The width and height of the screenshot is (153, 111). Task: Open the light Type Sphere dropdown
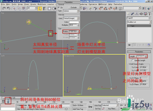(x=71, y=11)
